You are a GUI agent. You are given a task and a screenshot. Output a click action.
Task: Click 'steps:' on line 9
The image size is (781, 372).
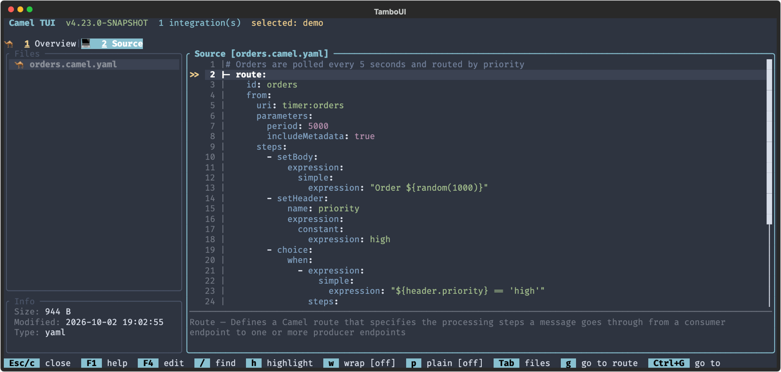(x=272, y=147)
